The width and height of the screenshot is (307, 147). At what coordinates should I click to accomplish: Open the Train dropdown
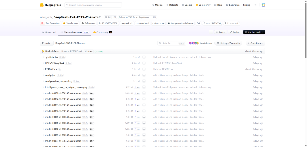click(x=221, y=32)
